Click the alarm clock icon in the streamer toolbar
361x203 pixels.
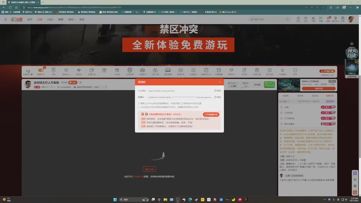(219, 70)
